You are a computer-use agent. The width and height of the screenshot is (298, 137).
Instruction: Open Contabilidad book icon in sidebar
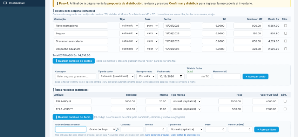[x=5, y=3]
